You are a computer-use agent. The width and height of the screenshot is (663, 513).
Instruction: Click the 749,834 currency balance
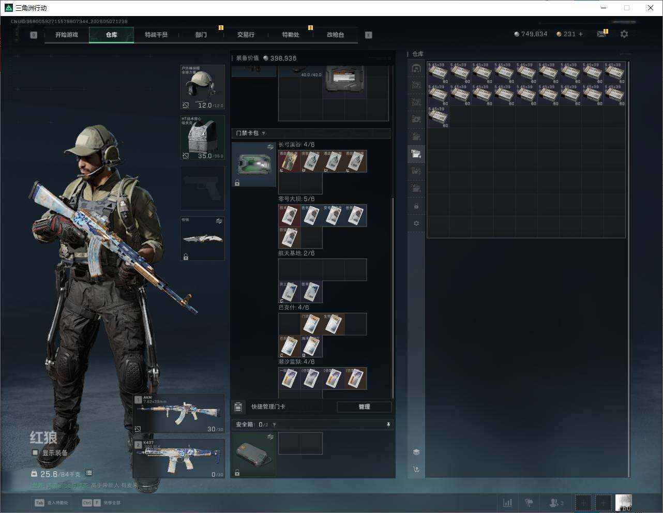click(531, 34)
